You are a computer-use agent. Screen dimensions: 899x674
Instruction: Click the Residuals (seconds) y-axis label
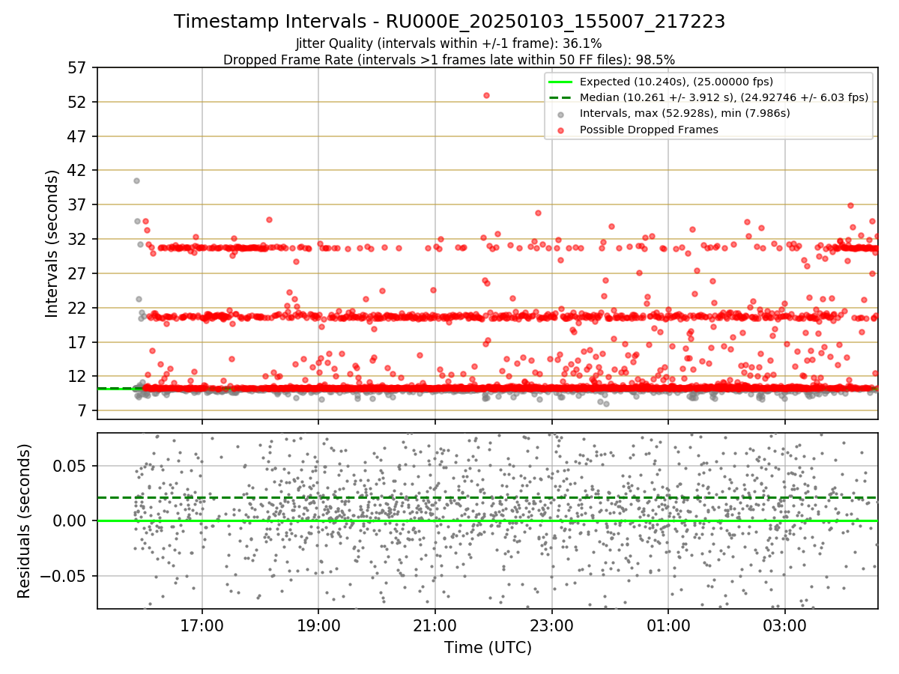pos(25,521)
